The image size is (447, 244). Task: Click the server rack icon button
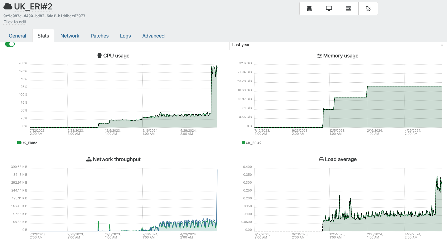pos(349,9)
